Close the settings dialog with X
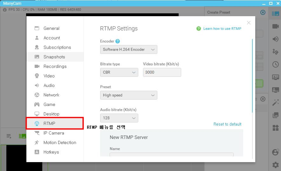 pyautogui.click(x=249, y=23)
